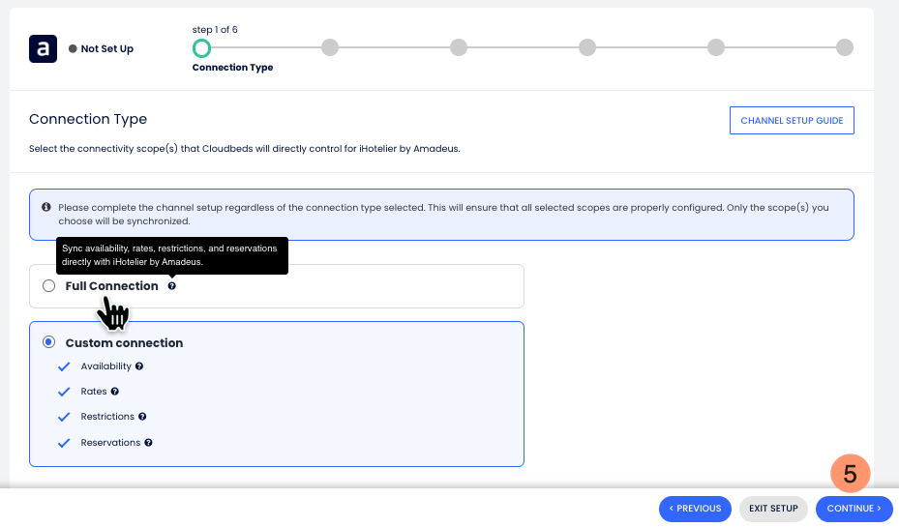Click the Connection Type step 1 circle
The width and height of the screenshot is (899, 527).
[x=201, y=47]
